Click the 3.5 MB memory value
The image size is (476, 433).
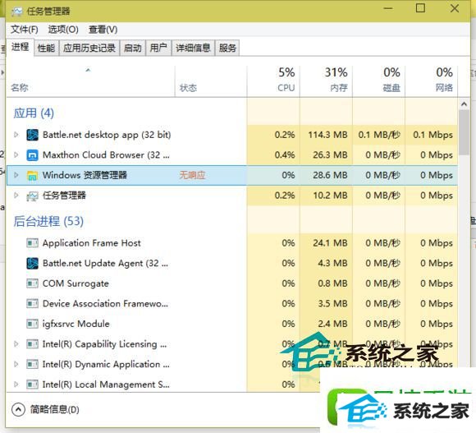(x=332, y=303)
